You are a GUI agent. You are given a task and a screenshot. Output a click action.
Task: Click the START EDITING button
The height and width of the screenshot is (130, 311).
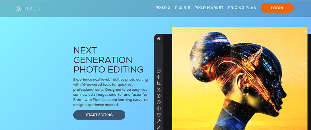99,115
